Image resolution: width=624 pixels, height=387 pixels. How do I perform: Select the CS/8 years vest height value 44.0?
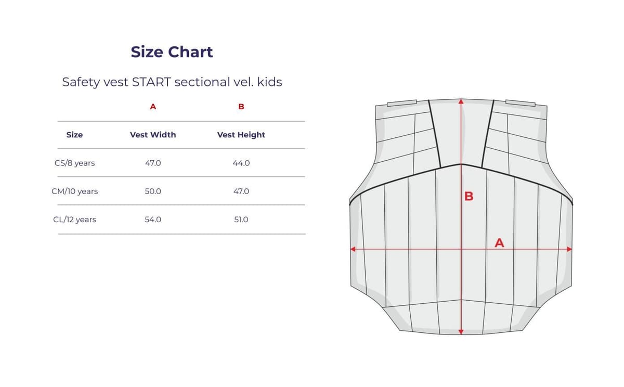click(x=241, y=163)
